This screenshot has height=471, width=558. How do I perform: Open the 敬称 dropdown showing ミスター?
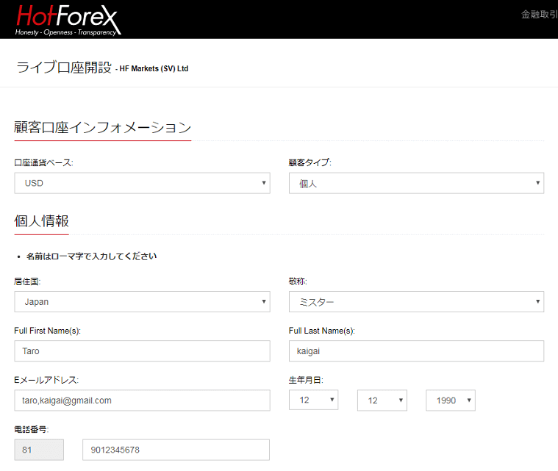(x=416, y=302)
